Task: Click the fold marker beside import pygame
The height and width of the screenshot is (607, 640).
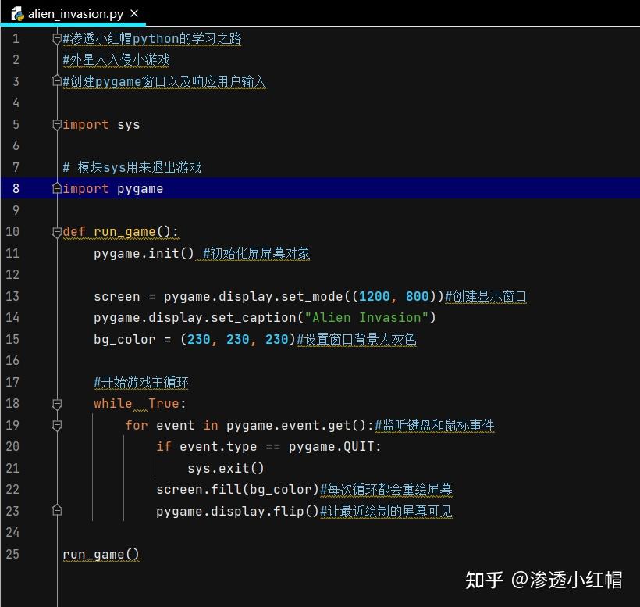Action: point(57,188)
